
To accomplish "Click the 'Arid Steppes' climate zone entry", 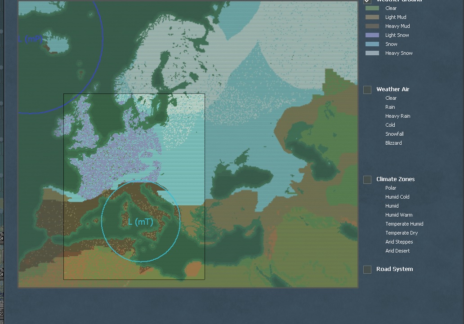I will tap(399, 242).
